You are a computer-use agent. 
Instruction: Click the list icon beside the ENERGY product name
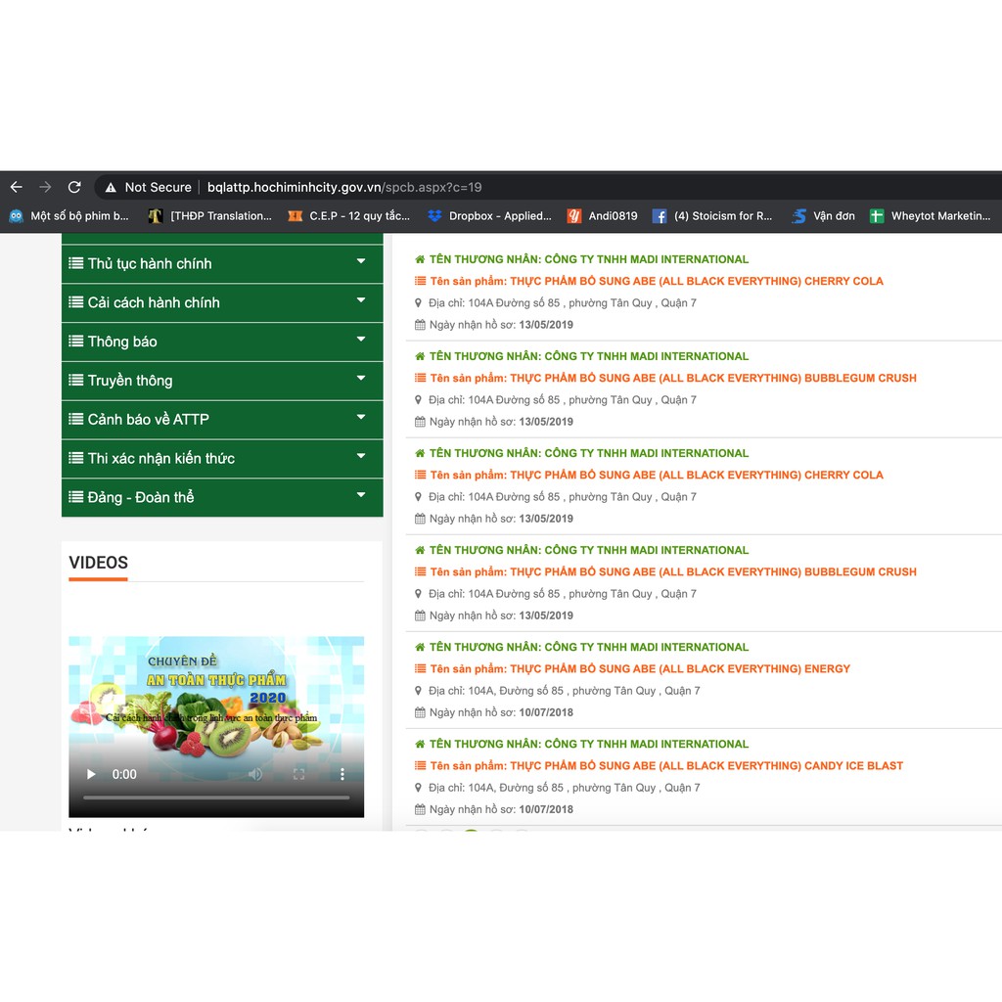tap(421, 668)
